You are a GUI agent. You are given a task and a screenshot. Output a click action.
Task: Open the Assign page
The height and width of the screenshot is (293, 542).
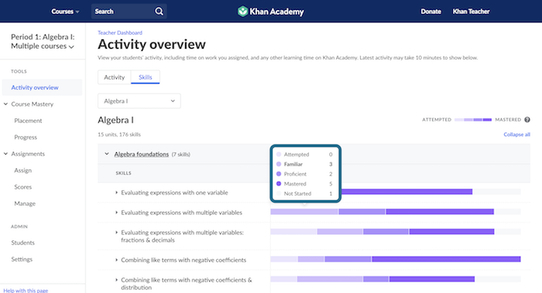coord(22,170)
